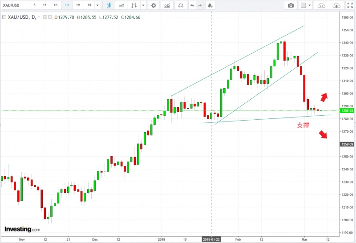The image size is (356, 243).
Task: Switch to the area chart type icon
Action: coord(121,5)
